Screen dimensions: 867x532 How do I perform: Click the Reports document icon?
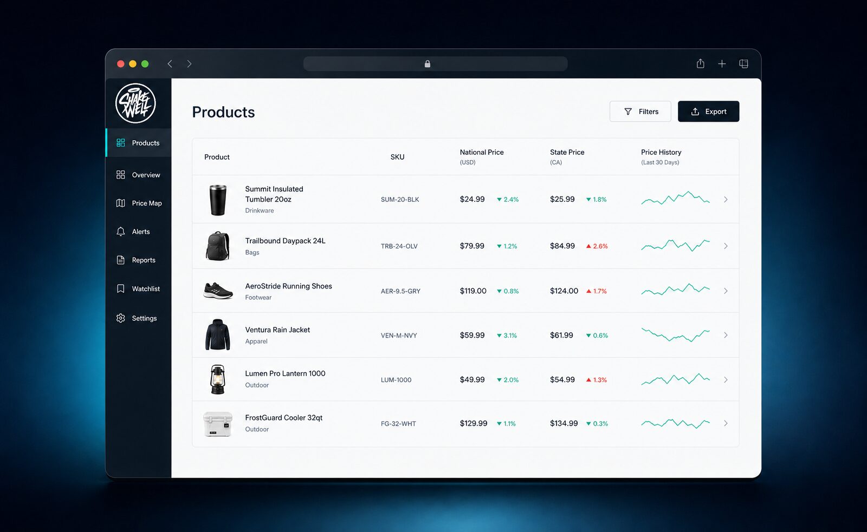[121, 260]
